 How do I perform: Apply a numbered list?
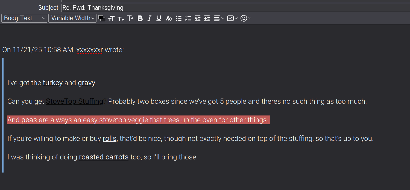pyautogui.click(x=188, y=18)
